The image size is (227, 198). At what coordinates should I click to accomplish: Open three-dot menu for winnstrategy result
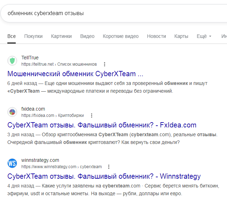(x=109, y=167)
